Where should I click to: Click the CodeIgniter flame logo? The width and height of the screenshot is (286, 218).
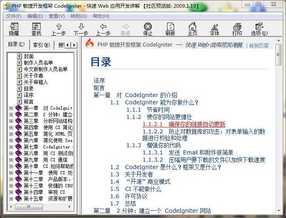pos(90,43)
